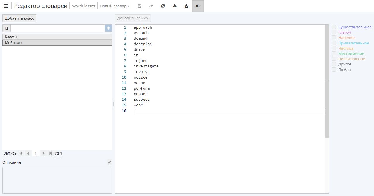The image size is (374, 196).
Task: Check the Существительное checkbox
Action: tap(334, 27)
